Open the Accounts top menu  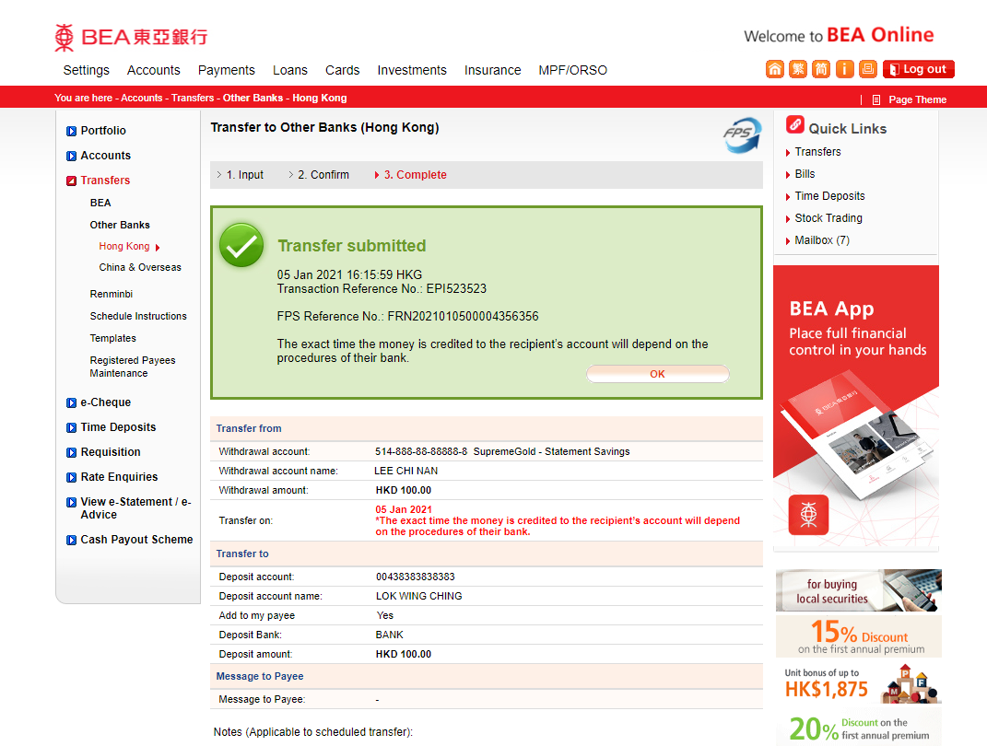[x=154, y=70]
